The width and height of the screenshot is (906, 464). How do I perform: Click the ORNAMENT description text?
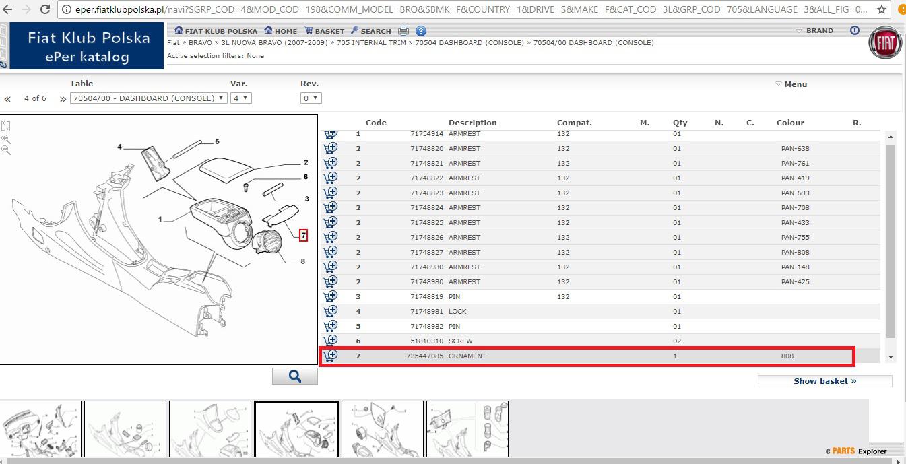coord(467,356)
